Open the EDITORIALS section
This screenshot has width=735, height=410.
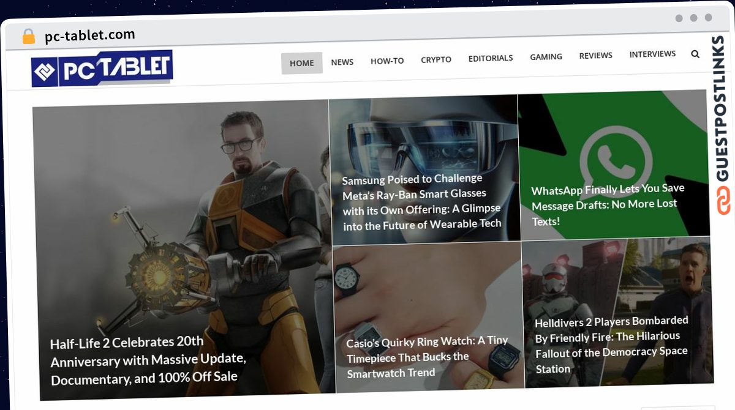pyautogui.click(x=491, y=58)
